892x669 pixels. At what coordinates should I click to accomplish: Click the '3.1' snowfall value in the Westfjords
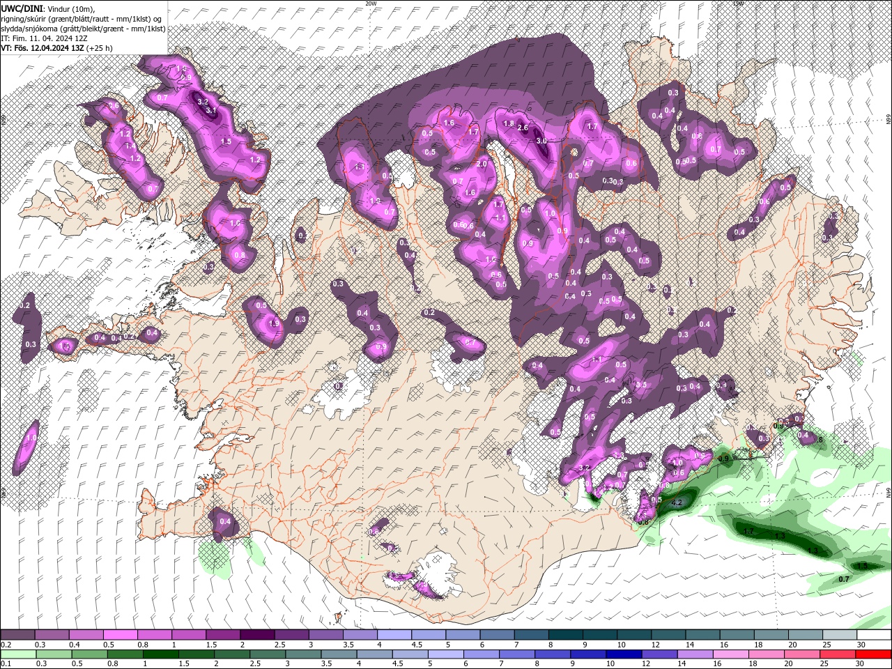(212, 111)
